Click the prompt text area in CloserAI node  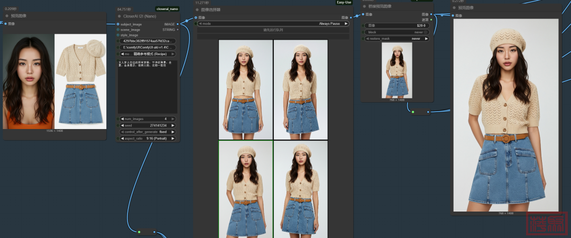click(148, 85)
